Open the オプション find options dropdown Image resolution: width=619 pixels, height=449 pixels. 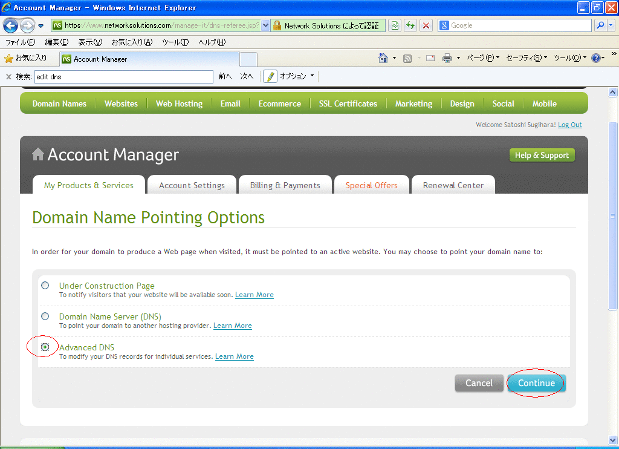tap(297, 76)
